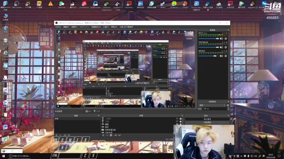The image size is (284, 159).
Task: Open the Tools menu in OBS
Action: point(106,27)
